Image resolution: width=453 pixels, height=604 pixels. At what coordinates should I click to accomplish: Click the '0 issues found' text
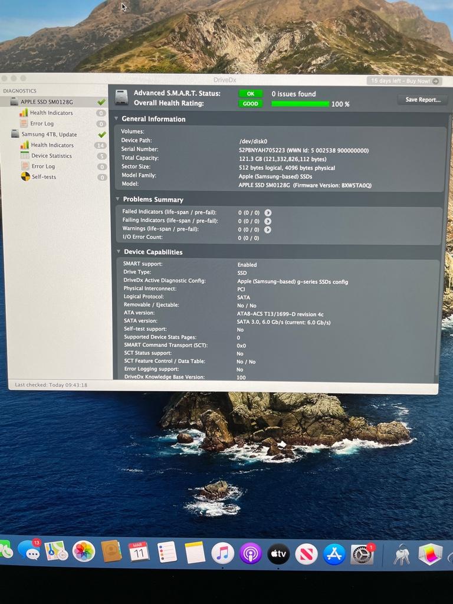pos(294,94)
